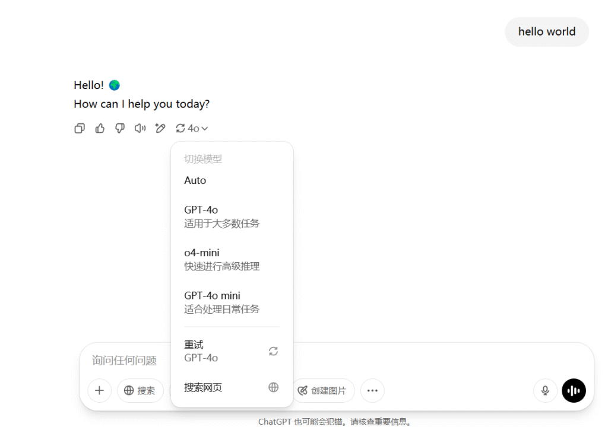Toggle the 搜索 web search button
The height and width of the screenshot is (430, 608).
[x=140, y=390]
